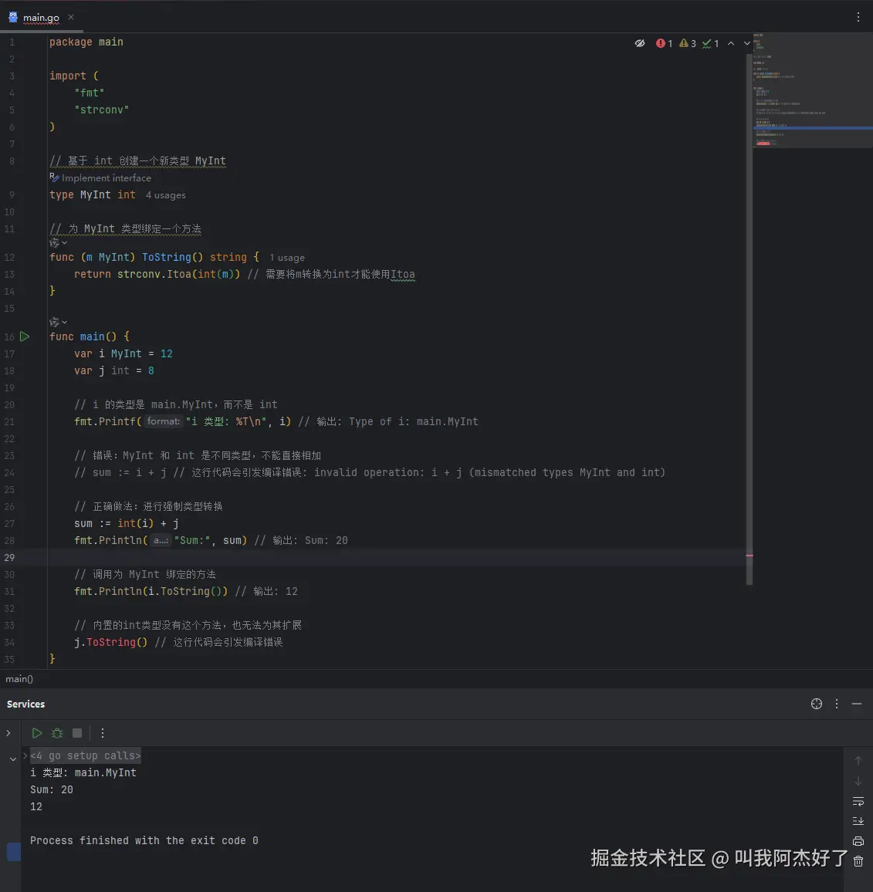
Task: Click the blue marker in console left strip
Action: click(14, 852)
